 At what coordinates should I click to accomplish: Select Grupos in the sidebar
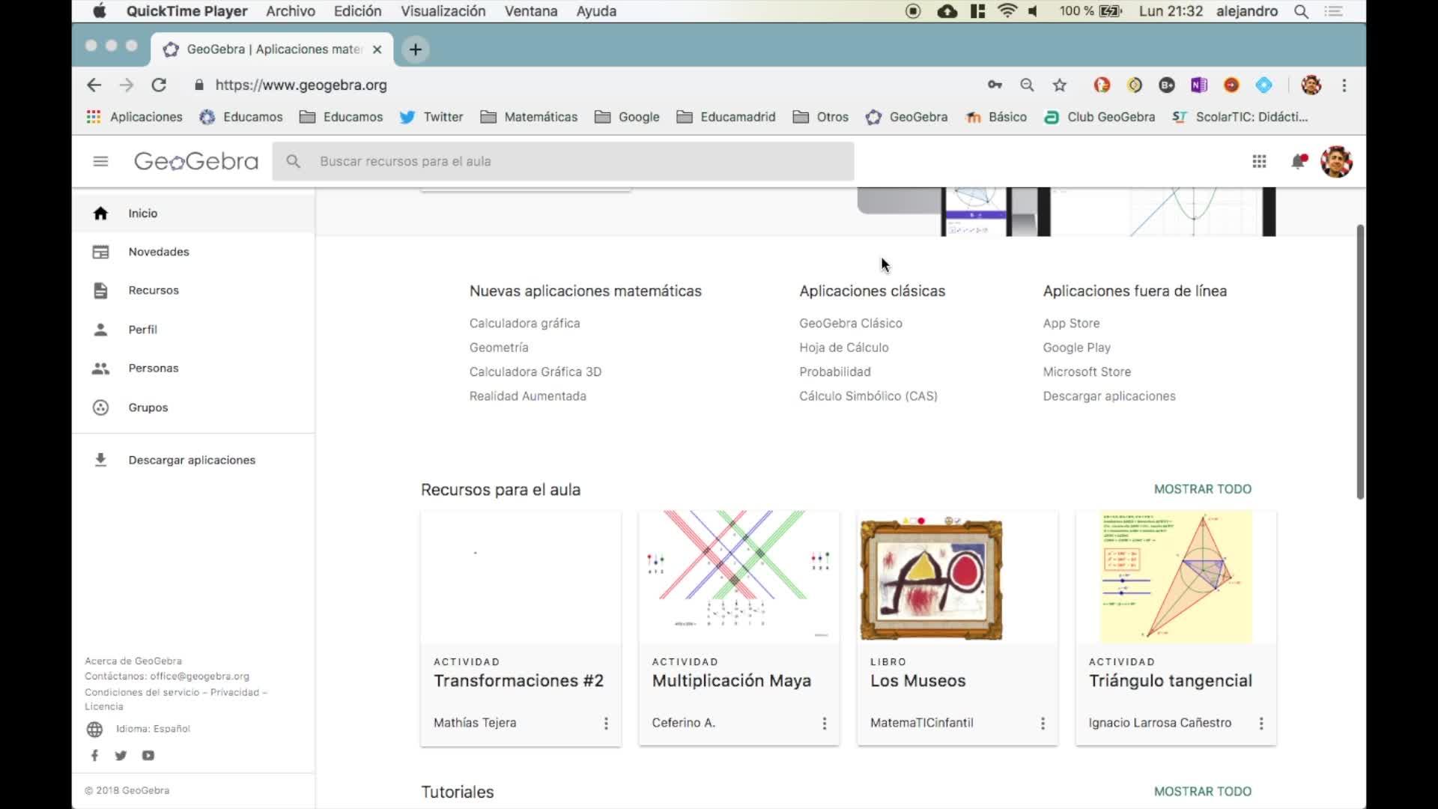click(148, 407)
